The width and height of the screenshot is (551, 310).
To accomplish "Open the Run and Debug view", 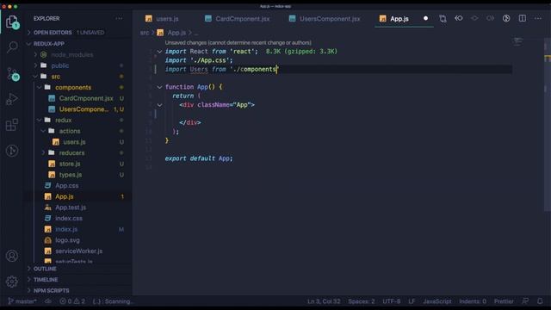I will [x=12, y=99].
